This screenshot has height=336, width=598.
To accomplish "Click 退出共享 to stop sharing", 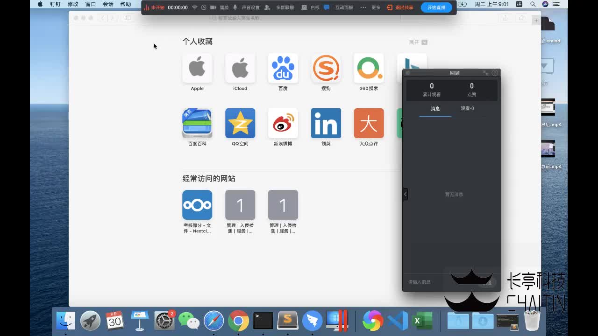I will coord(400,7).
